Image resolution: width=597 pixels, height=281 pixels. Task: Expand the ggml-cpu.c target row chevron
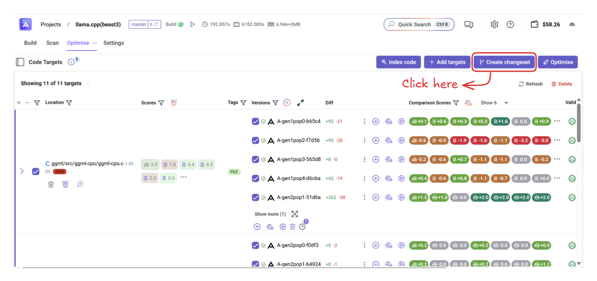(22, 171)
